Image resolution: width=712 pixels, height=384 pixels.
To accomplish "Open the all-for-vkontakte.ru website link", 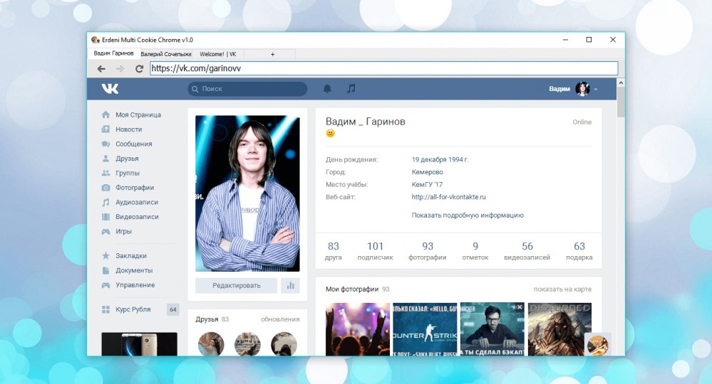I will pyautogui.click(x=448, y=197).
